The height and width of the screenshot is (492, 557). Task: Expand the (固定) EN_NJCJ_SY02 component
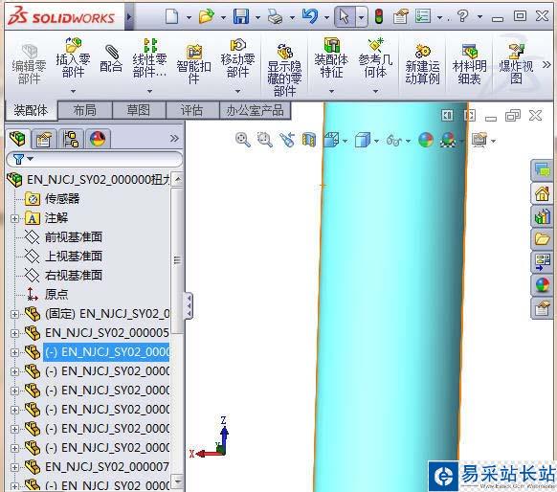click(14, 314)
